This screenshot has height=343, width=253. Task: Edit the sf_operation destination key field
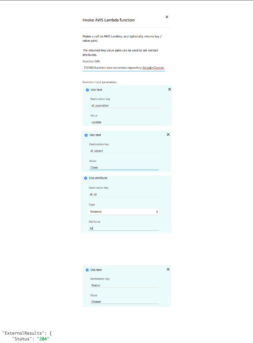tap(125, 106)
